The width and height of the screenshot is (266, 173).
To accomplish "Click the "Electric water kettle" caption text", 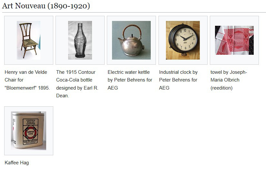I will click(x=128, y=72).
